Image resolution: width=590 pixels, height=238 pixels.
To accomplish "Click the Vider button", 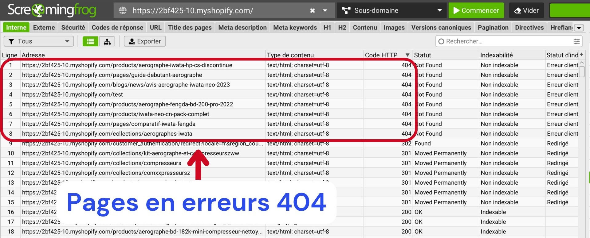I will (526, 10).
